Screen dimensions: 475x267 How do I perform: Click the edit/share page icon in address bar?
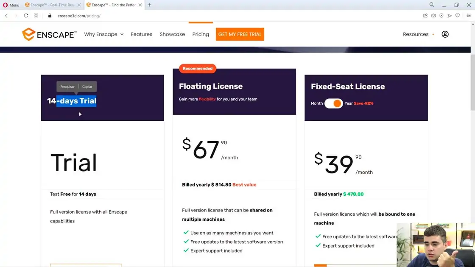click(x=425, y=15)
